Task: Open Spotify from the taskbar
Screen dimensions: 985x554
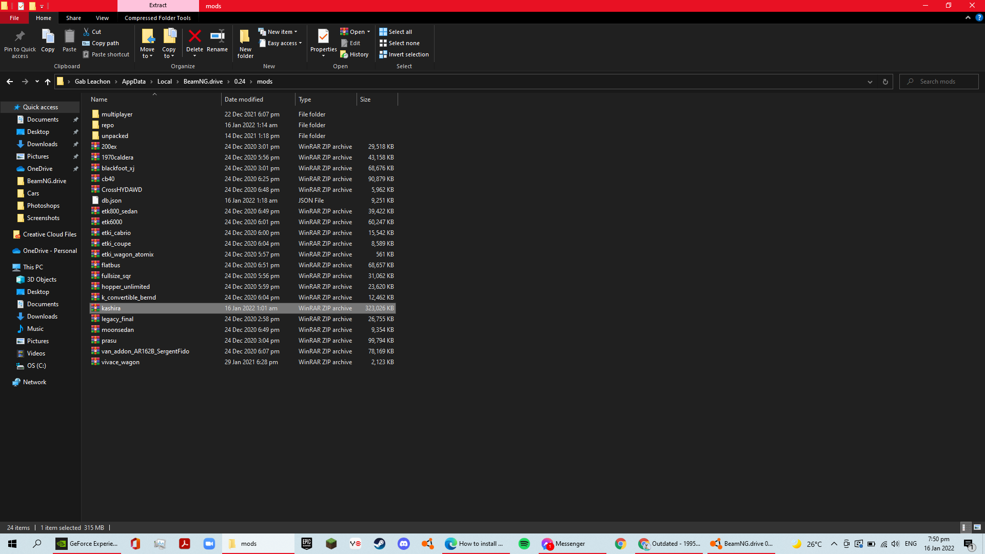Action: pyautogui.click(x=524, y=544)
